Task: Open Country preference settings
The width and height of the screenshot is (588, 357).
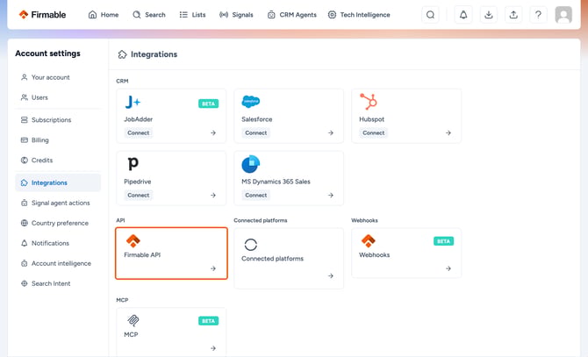Action: [x=58, y=224]
